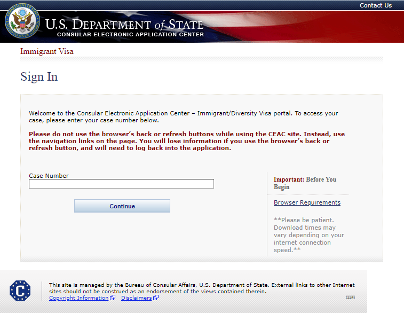404x313 pixels.
Task: Click the Department of State seal logo
Action: (22, 21)
